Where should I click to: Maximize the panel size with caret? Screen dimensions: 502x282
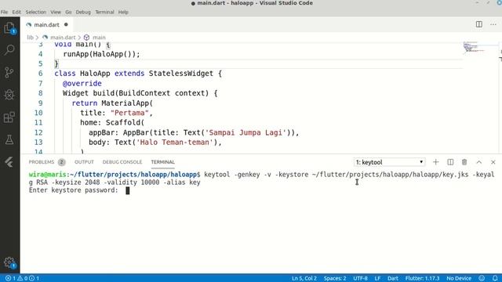479,162
